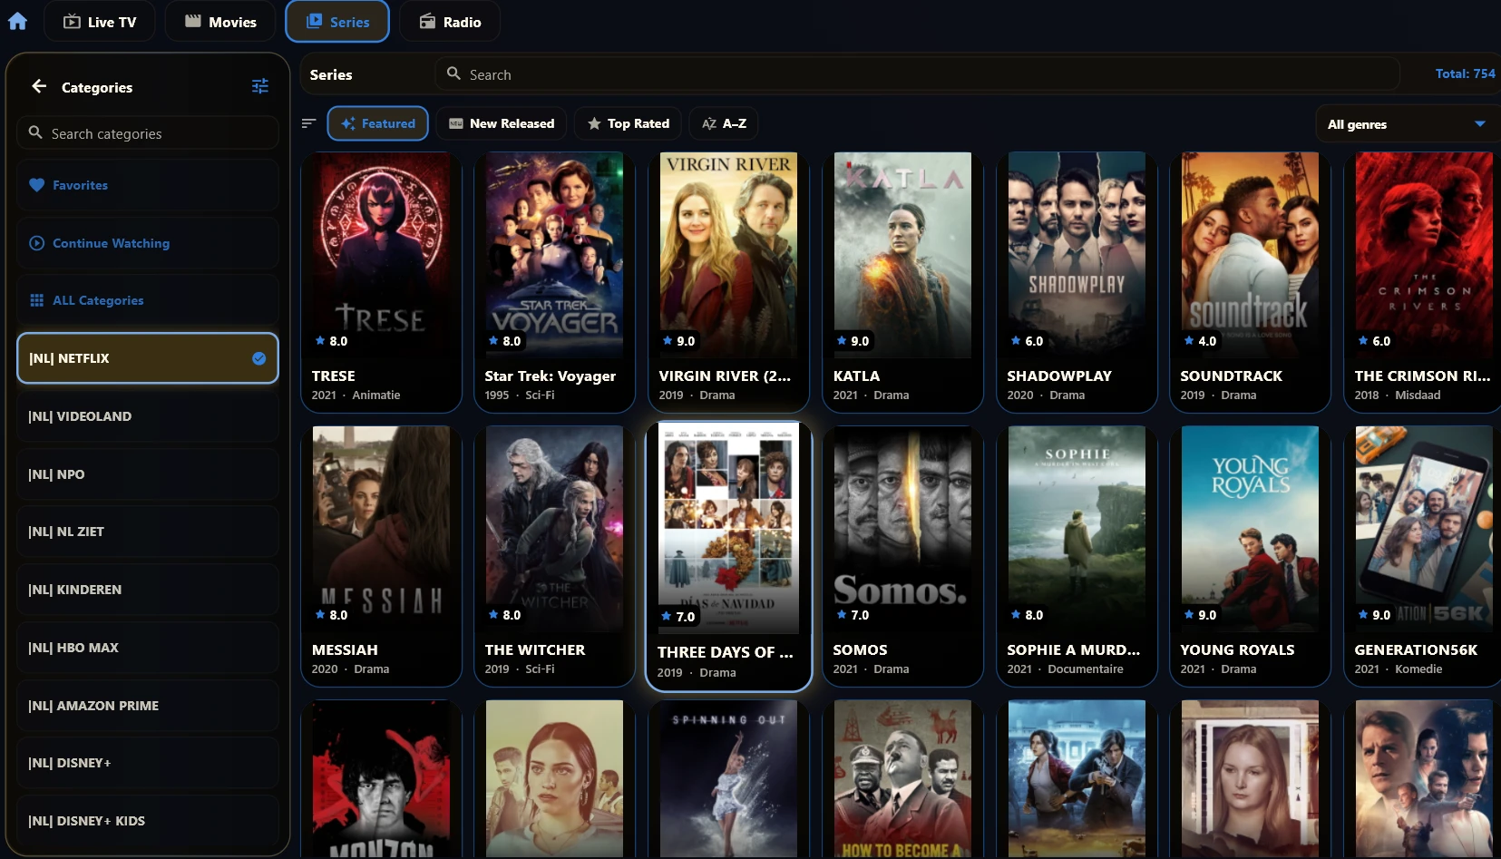Image resolution: width=1501 pixels, height=859 pixels.
Task: Open the VIRGIN RIVER poster
Action: click(728, 255)
